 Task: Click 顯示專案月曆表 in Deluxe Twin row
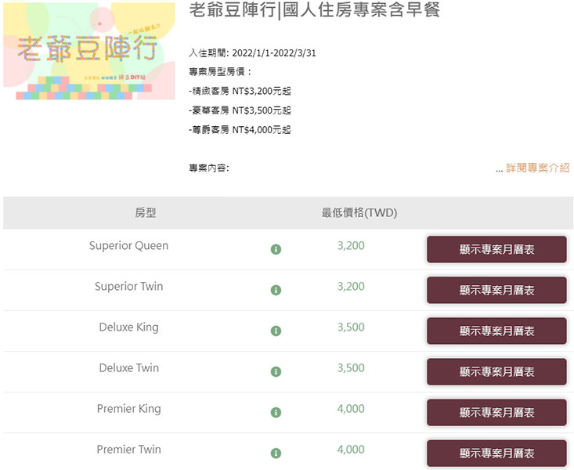click(x=496, y=371)
